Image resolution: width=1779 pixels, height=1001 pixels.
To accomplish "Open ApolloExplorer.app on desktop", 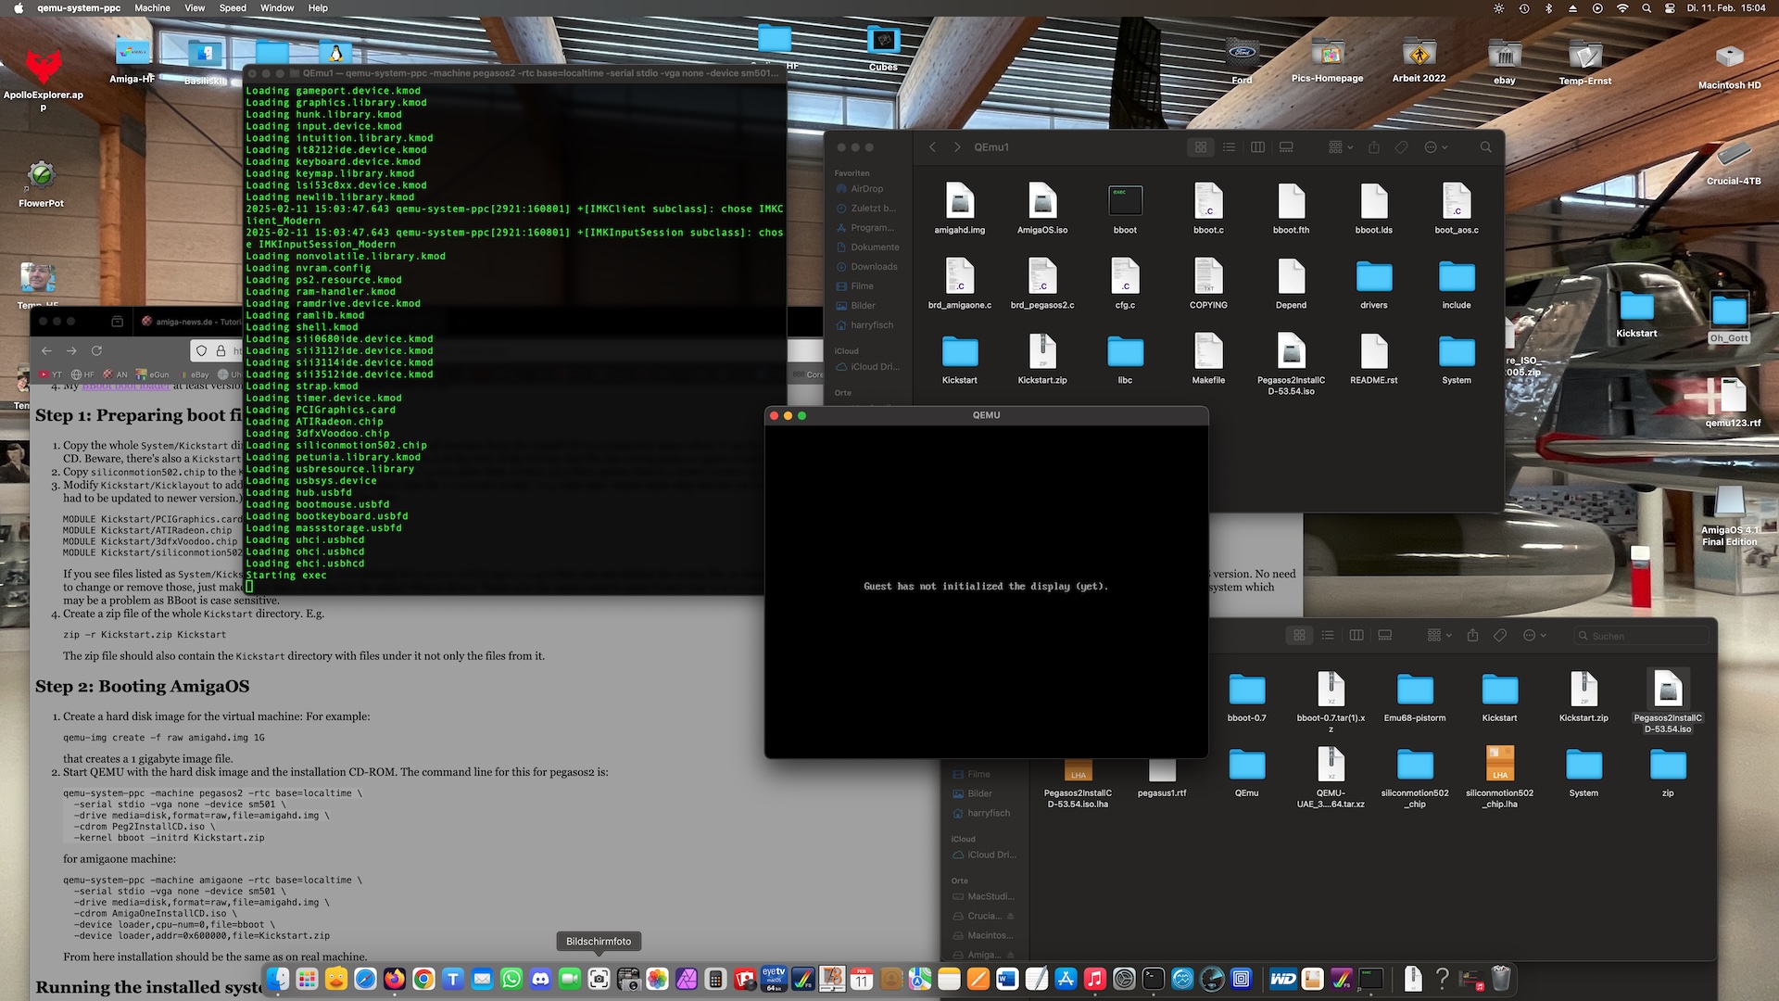I will coord(43,80).
